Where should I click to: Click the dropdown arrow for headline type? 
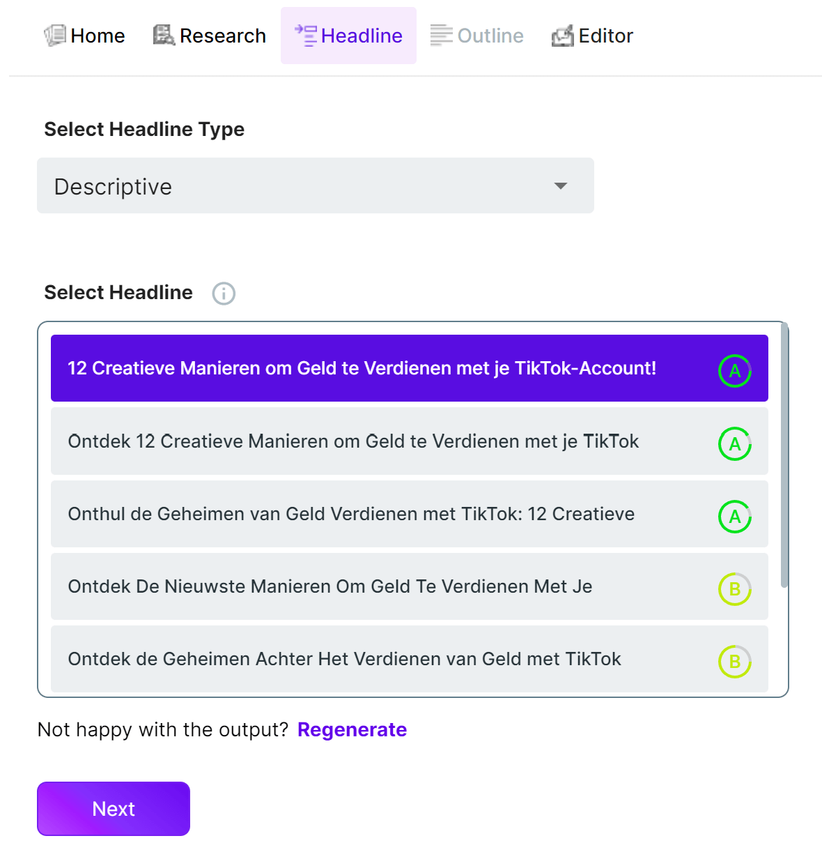tap(560, 186)
